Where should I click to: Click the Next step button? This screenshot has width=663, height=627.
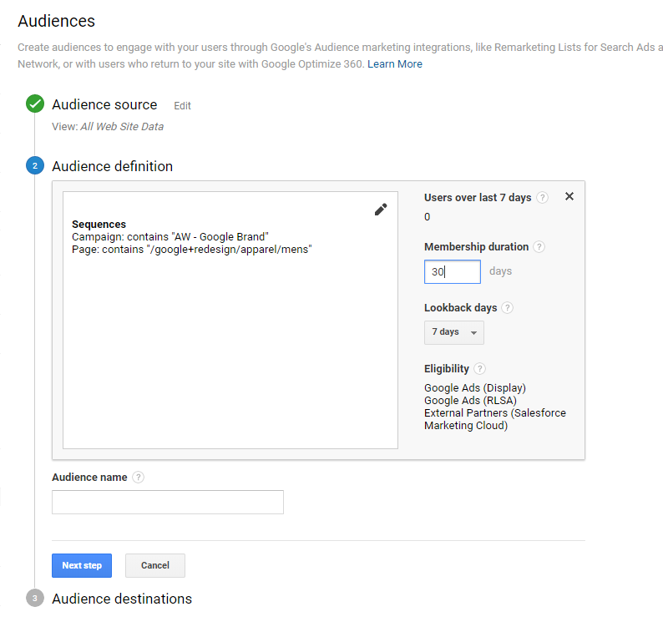82,565
